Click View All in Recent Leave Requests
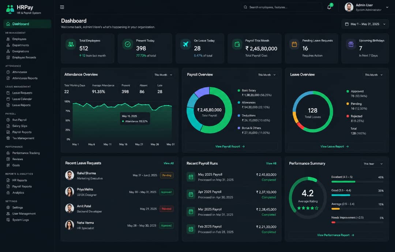Screen dimensions: 395x252 coord(169,163)
